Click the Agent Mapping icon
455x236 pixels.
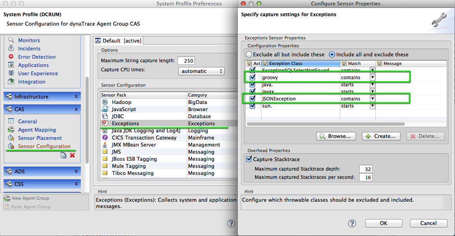(x=11, y=130)
